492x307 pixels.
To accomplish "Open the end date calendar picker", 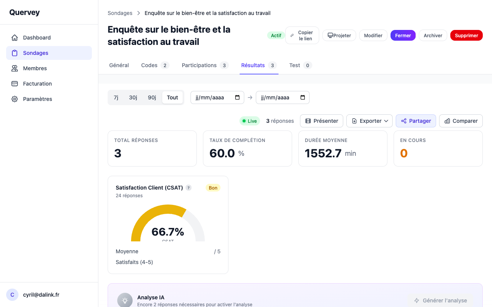I will point(304,97).
